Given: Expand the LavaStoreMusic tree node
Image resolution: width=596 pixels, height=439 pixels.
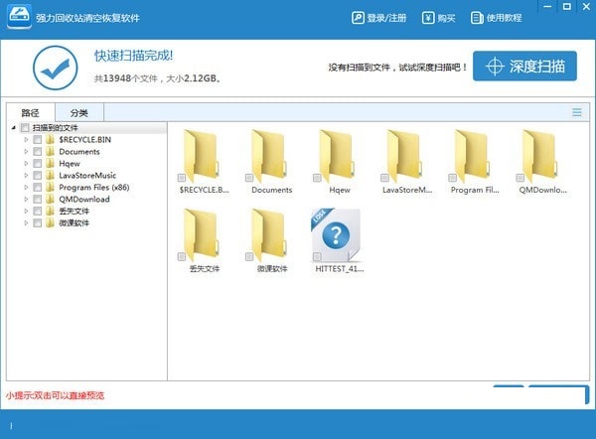Looking at the screenshot, I should point(26,175).
